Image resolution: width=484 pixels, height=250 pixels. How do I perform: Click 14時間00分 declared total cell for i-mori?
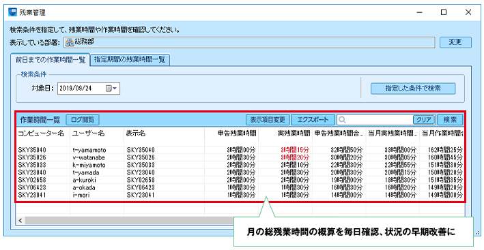(347, 196)
